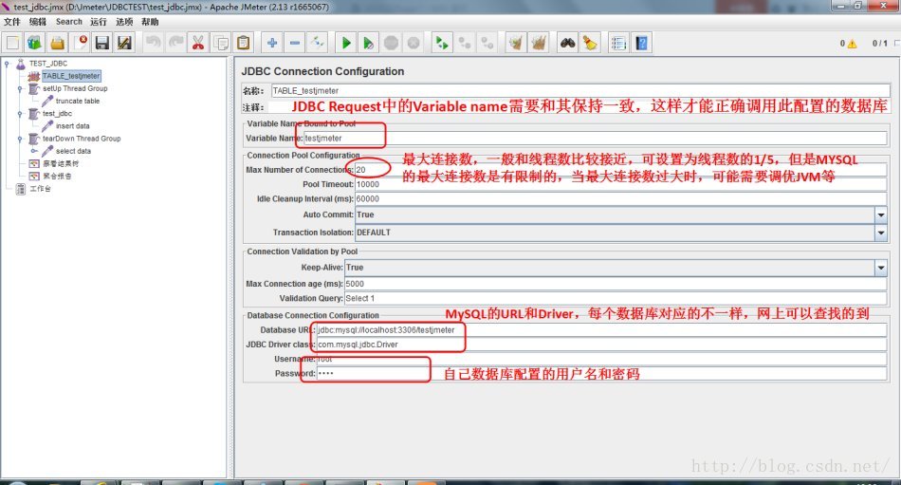Select 察看结果树 listener in tree
Image resolution: width=901 pixels, height=485 pixels.
point(61,164)
